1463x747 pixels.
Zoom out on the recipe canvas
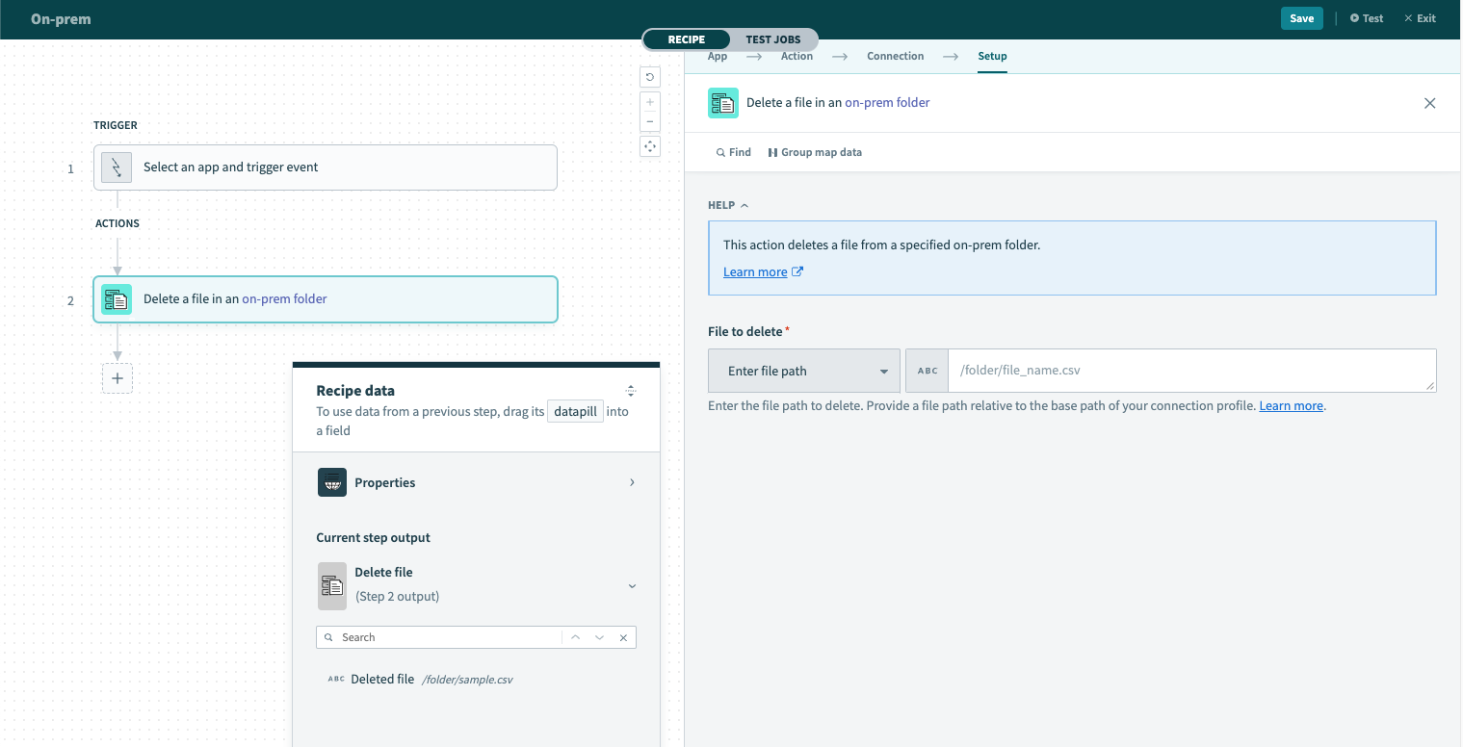[650, 121]
